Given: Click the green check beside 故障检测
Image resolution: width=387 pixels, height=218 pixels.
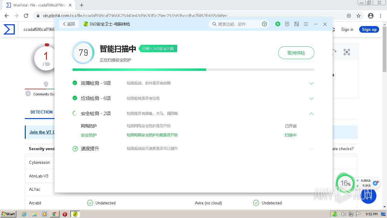Looking at the screenshot, I should 75,83.
